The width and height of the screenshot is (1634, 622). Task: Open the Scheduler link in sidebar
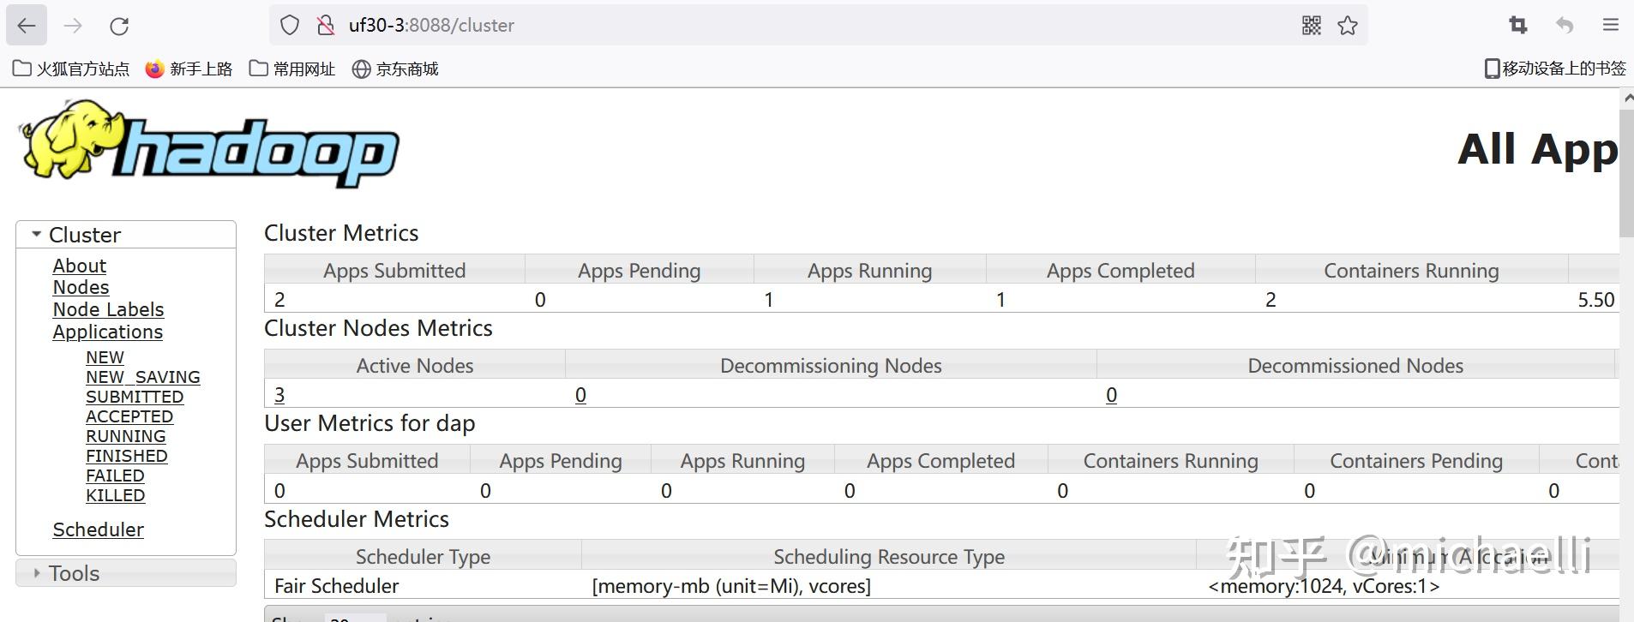(x=98, y=529)
